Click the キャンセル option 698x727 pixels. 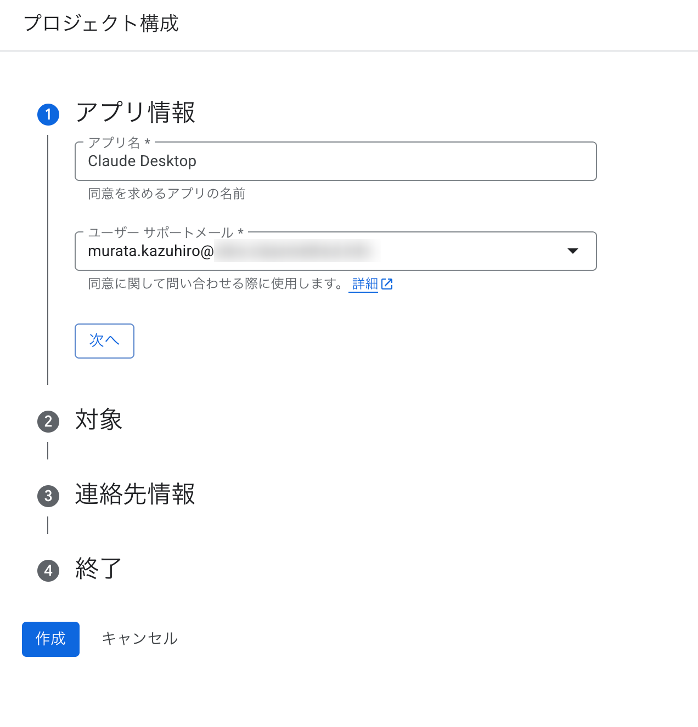coord(140,639)
